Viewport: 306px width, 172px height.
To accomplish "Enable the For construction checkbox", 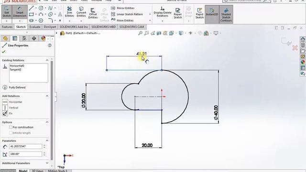I will tap(11, 127).
